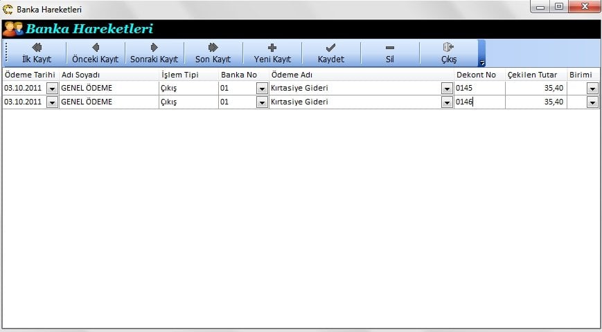
Task: Jump to next record via Sonraki Kayıt
Action: coord(154,53)
